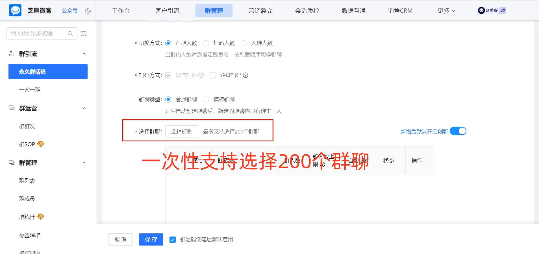This screenshot has height=254, width=539.
Task: Select the 扫码人数 radio option
Action: pyautogui.click(x=206, y=43)
